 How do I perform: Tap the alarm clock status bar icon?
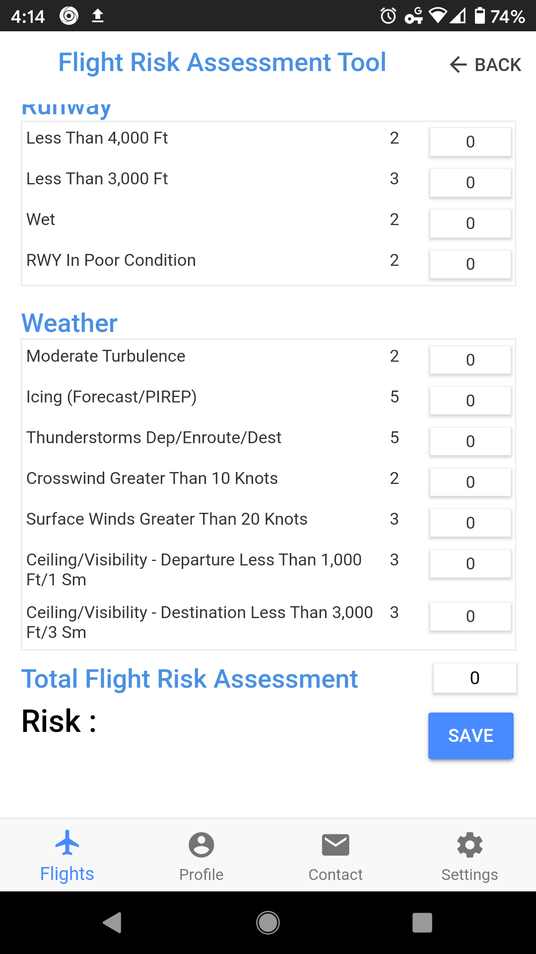388,16
